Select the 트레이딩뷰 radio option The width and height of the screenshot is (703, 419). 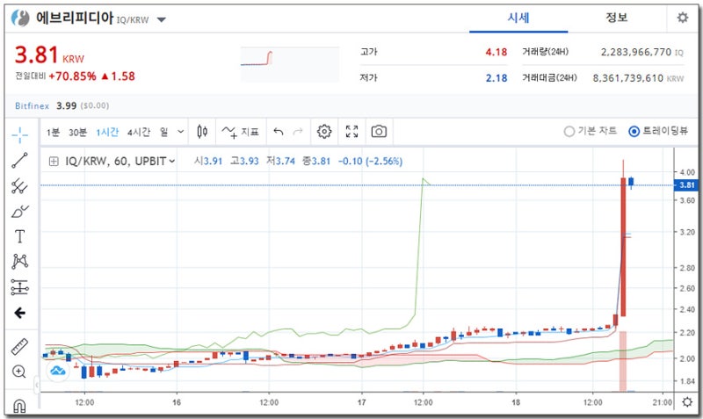tap(658, 131)
